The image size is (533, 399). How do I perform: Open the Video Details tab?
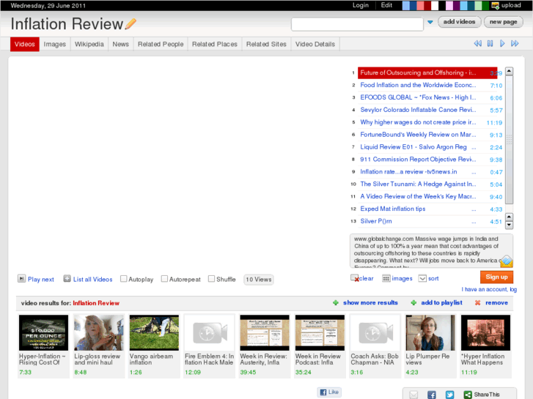(315, 44)
